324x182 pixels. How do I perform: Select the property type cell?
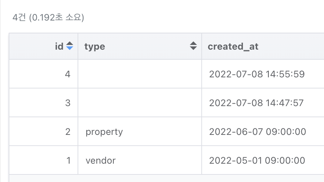click(140, 132)
